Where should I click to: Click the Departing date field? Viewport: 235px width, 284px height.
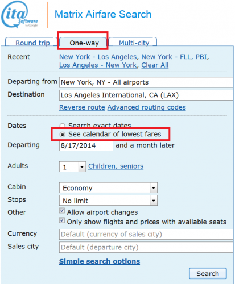tap(86, 145)
